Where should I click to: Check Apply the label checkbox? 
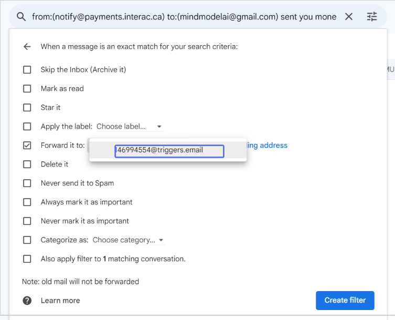(x=27, y=127)
